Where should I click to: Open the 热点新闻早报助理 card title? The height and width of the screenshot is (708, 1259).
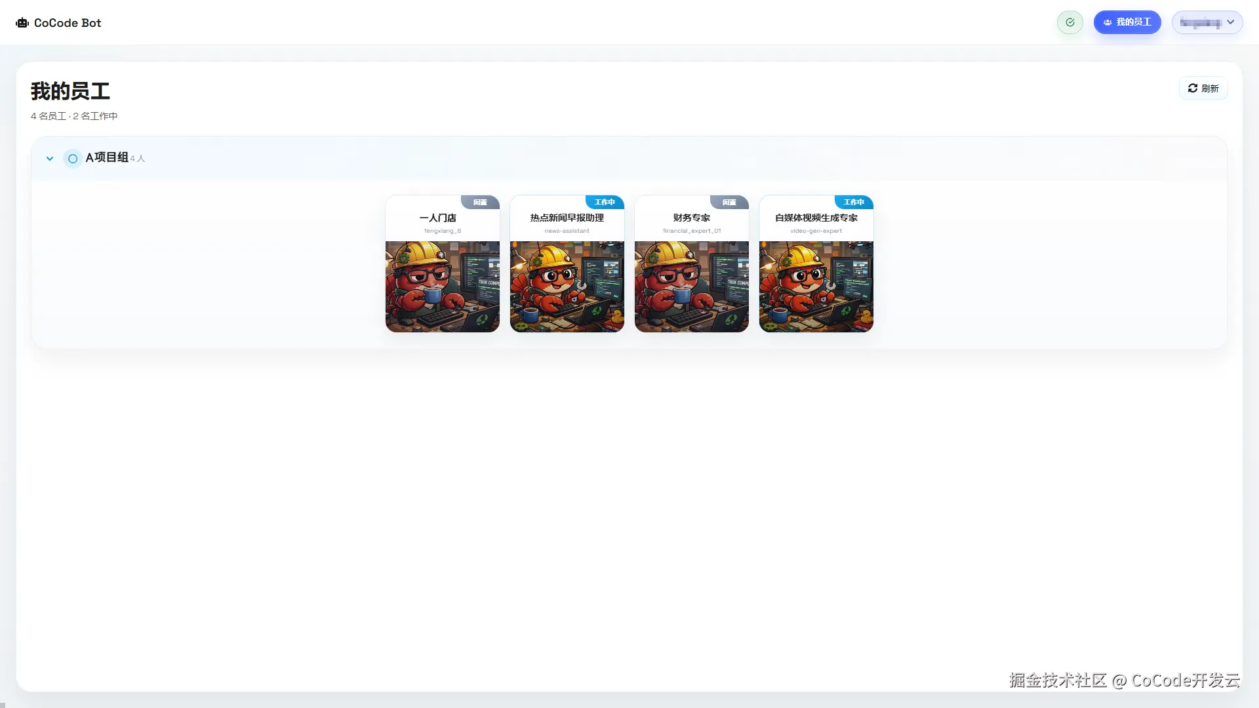[567, 218]
